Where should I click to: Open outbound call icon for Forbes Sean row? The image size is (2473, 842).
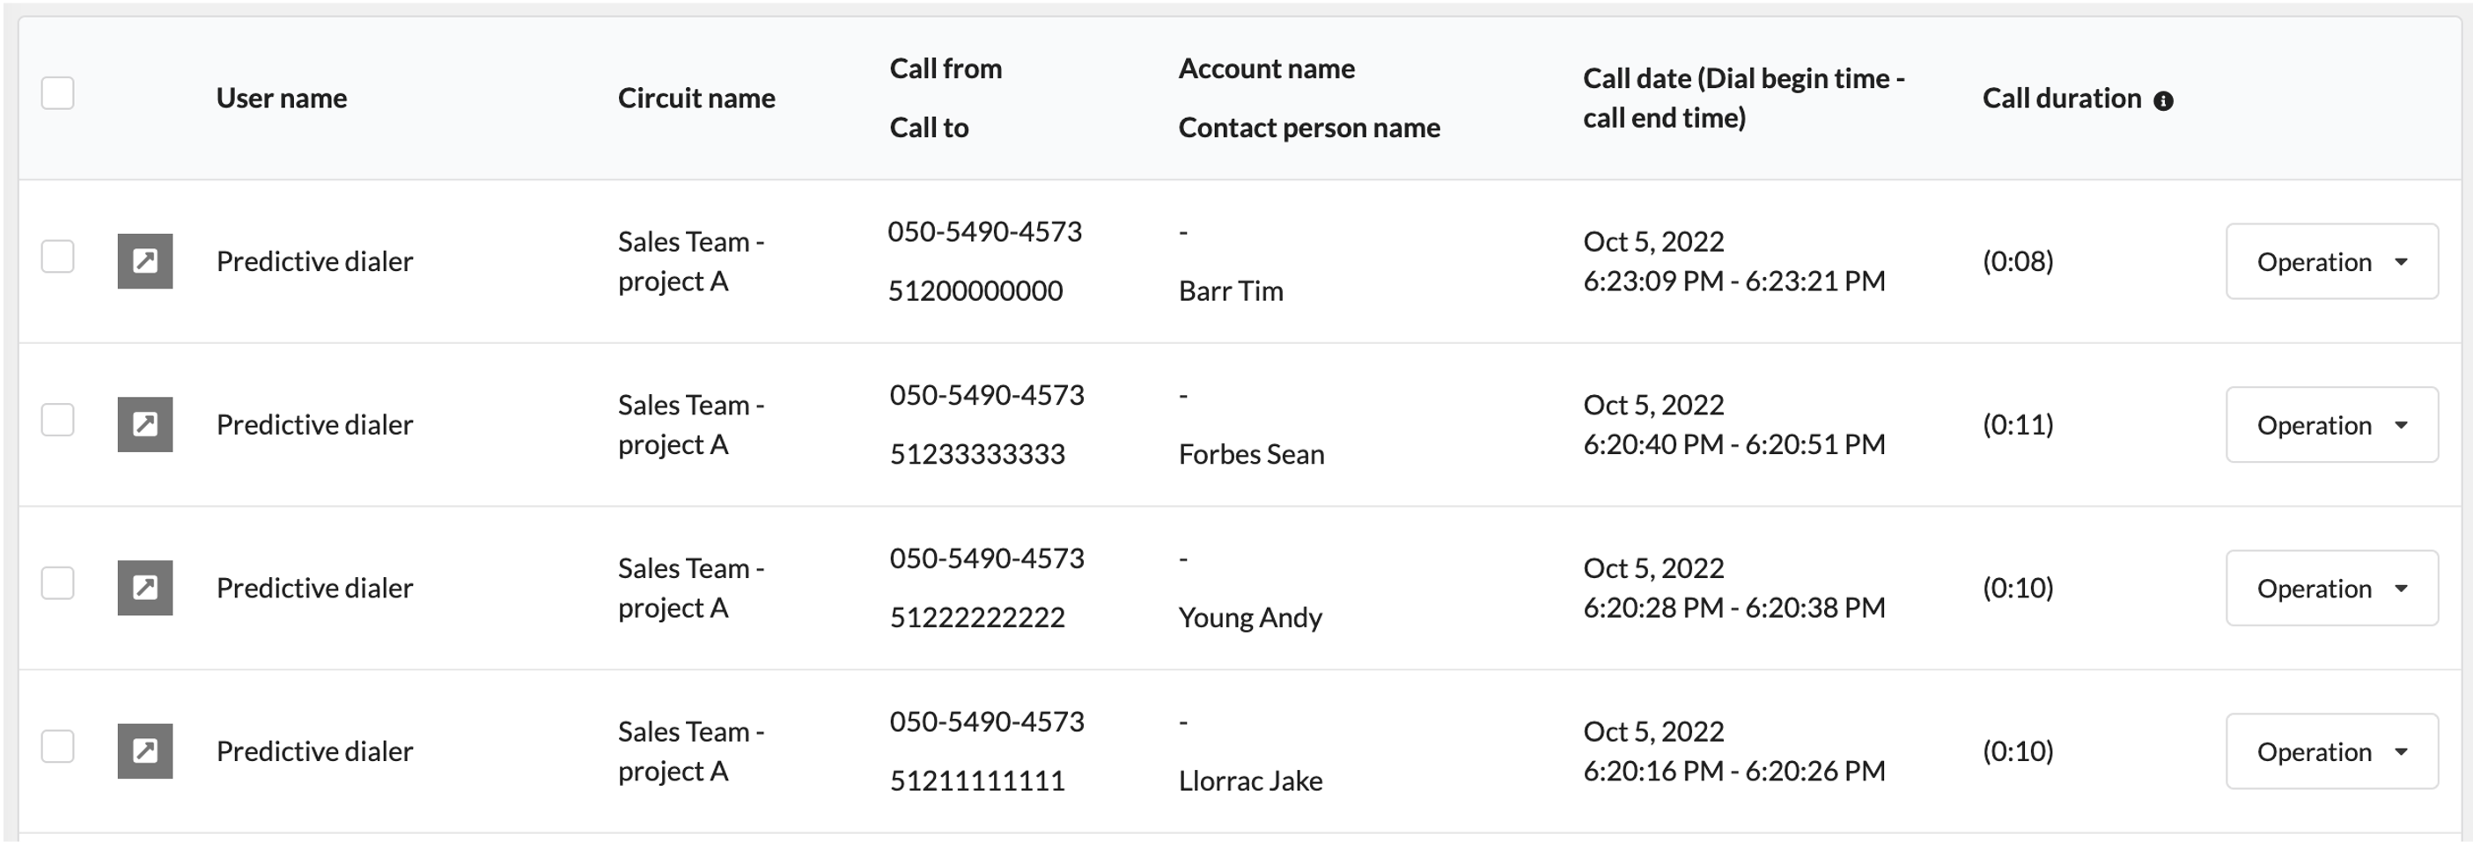point(145,424)
